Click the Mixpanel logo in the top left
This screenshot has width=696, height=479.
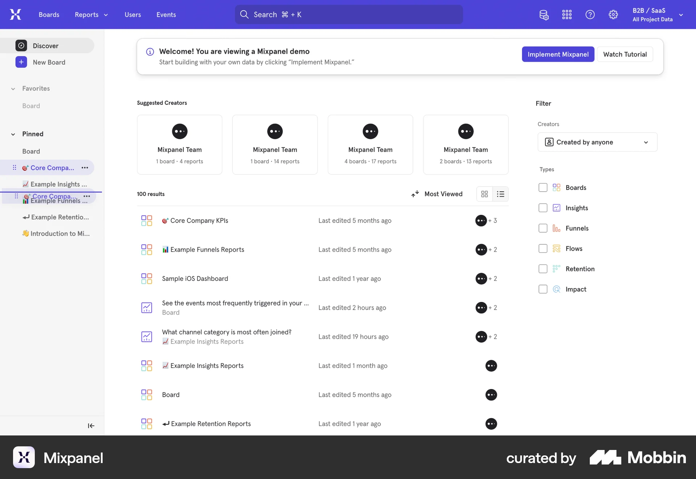15,14
